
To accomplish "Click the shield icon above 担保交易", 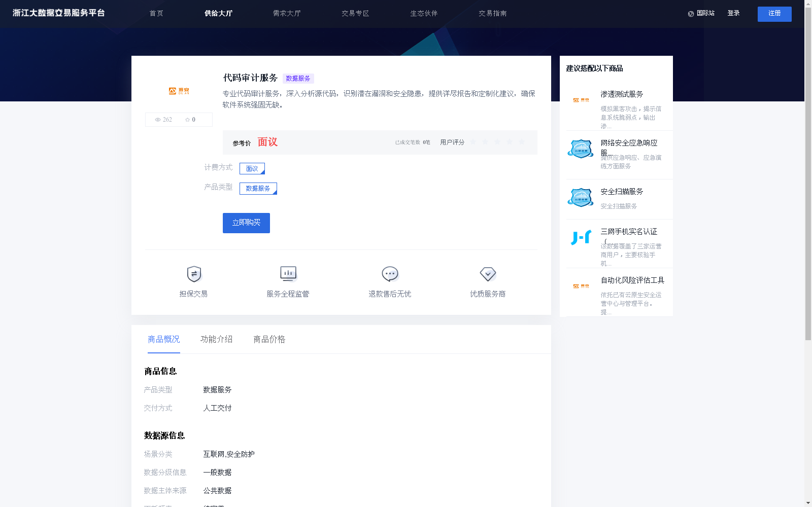I will [x=193, y=274].
